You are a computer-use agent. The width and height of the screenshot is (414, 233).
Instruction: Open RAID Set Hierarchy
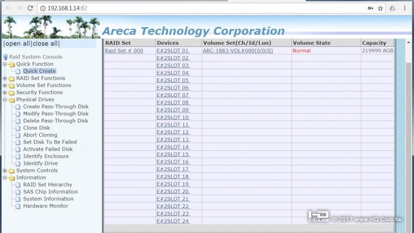point(47,185)
